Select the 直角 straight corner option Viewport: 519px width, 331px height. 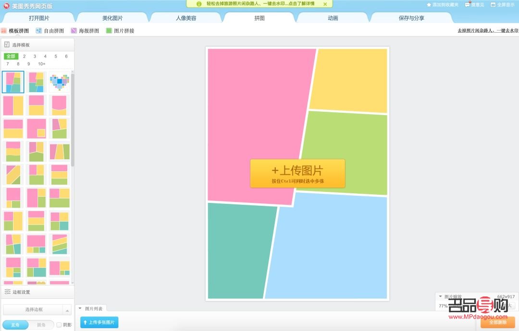click(14, 325)
